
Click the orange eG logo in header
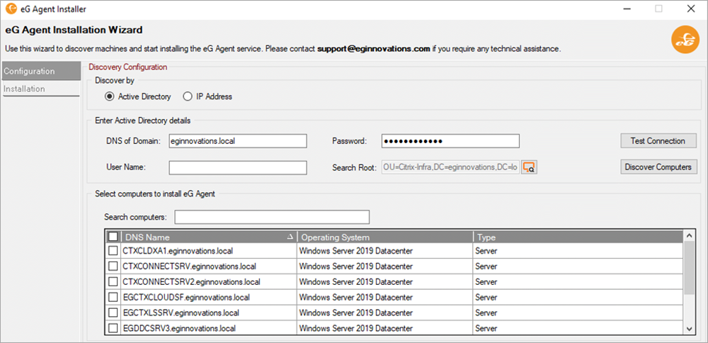tap(685, 39)
